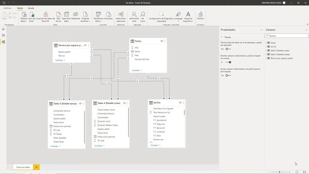Open Conjuntos de datos de Power BI
Image resolution: width=309 pixels, height=174 pixels.
tap(45, 17)
